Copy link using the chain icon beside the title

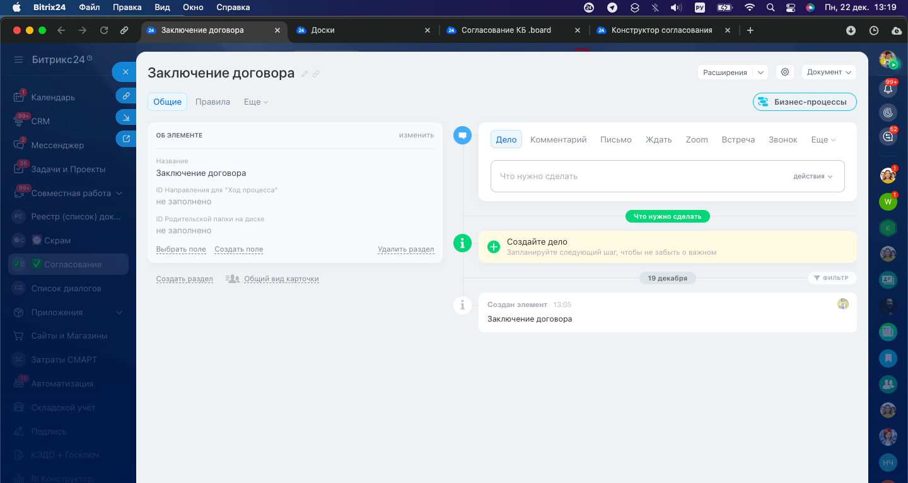[316, 74]
